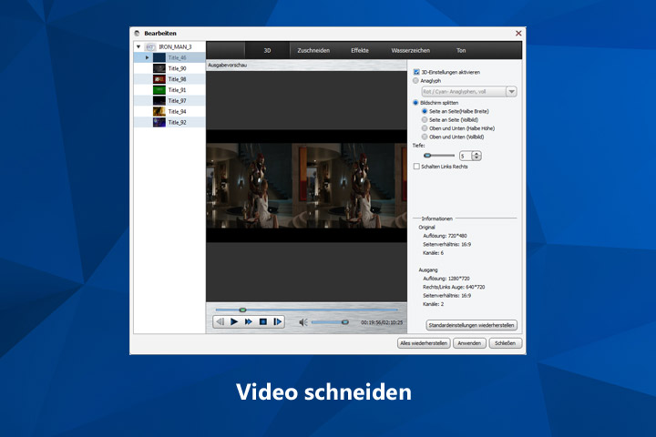Click the Tiefe depth slider handle
The height and width of the screenshot is (437, 656).
426,156
